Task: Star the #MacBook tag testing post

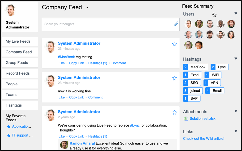Action: pyautogui.click(x=174, y=44)
